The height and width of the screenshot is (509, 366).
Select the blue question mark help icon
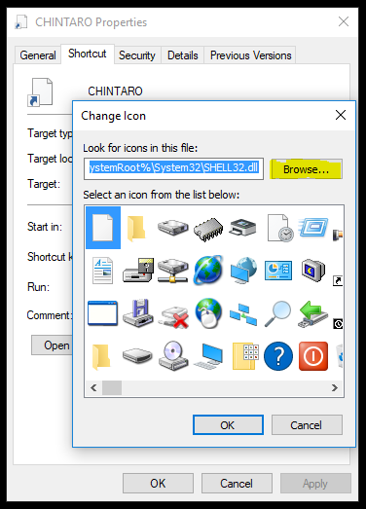(278, 356)
